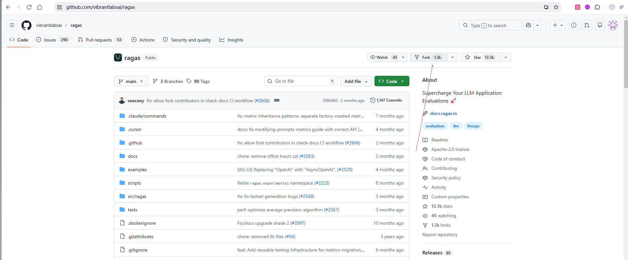Open the Copilot chat icon
The image size is (628, 260).
pos(528,25)
